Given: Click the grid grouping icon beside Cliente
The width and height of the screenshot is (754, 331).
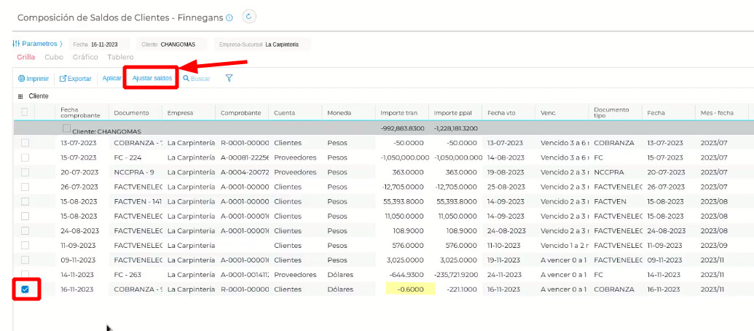Looking at the screenshot, I should coord(20,96).
